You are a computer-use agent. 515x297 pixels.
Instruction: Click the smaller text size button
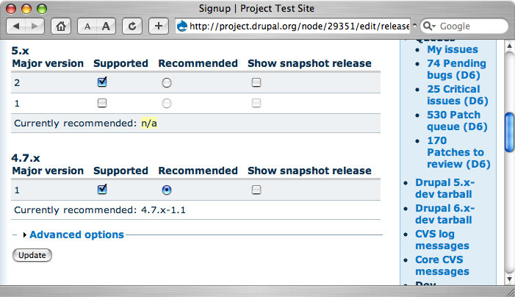pos(88,26)
